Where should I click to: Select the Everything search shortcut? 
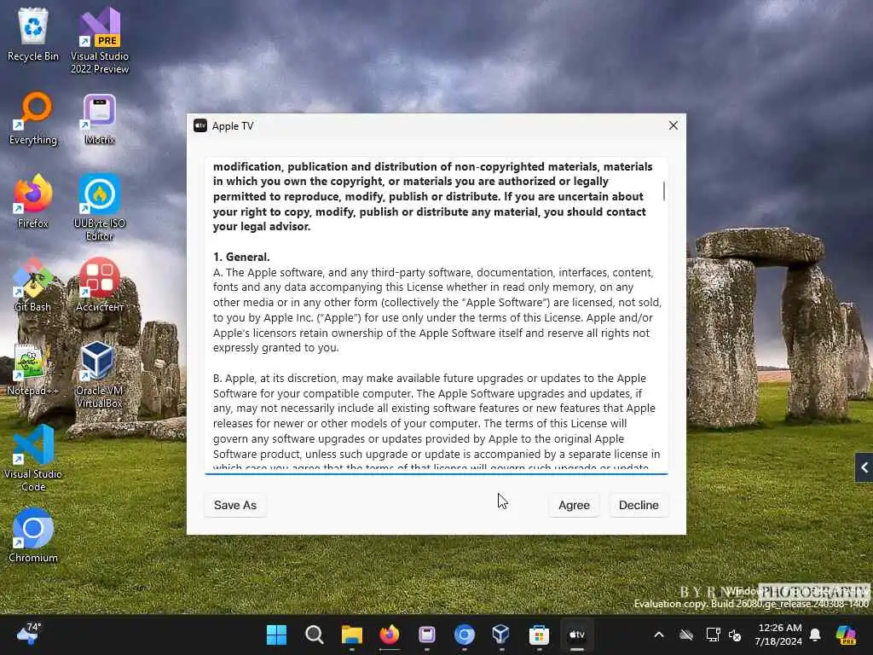(x=33, y=119)
